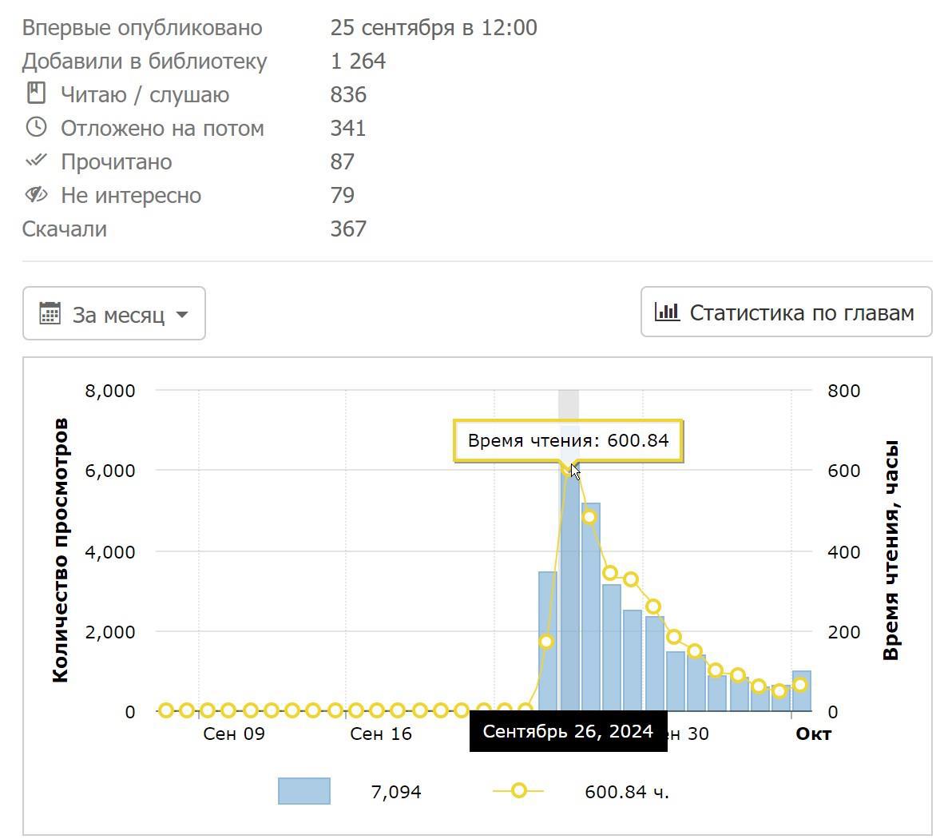
Task: Open the За месяц period dropdown
Action: coord(114,314)
